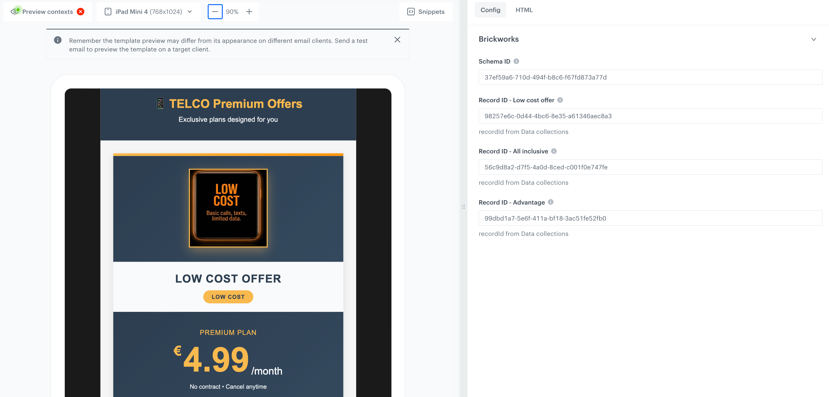Open the Snippets panel
This screenshot has width=829, height=397.
click(x=426, y=12)
